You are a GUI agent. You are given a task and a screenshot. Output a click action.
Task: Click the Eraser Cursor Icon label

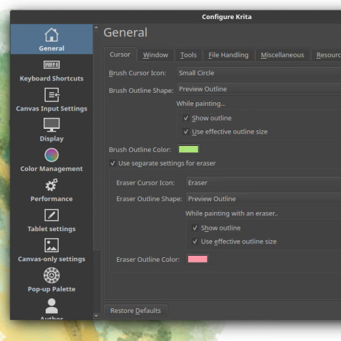tap(145, 183)
